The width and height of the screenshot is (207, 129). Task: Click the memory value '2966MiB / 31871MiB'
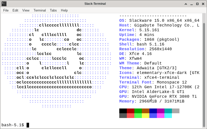click(162, 101)
